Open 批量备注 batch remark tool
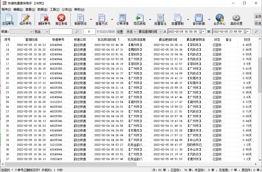Viewport: 262px width, 172px height. [x=160, y=18]
